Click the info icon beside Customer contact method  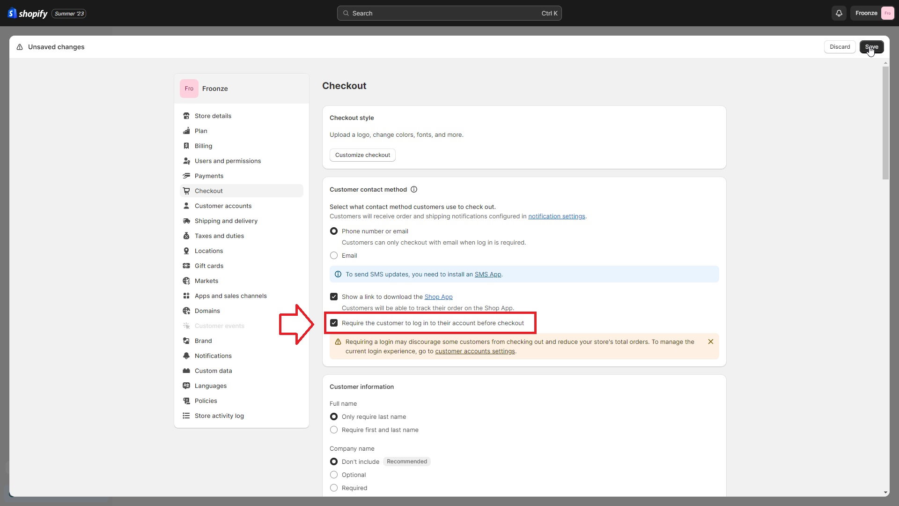(414, 190)
